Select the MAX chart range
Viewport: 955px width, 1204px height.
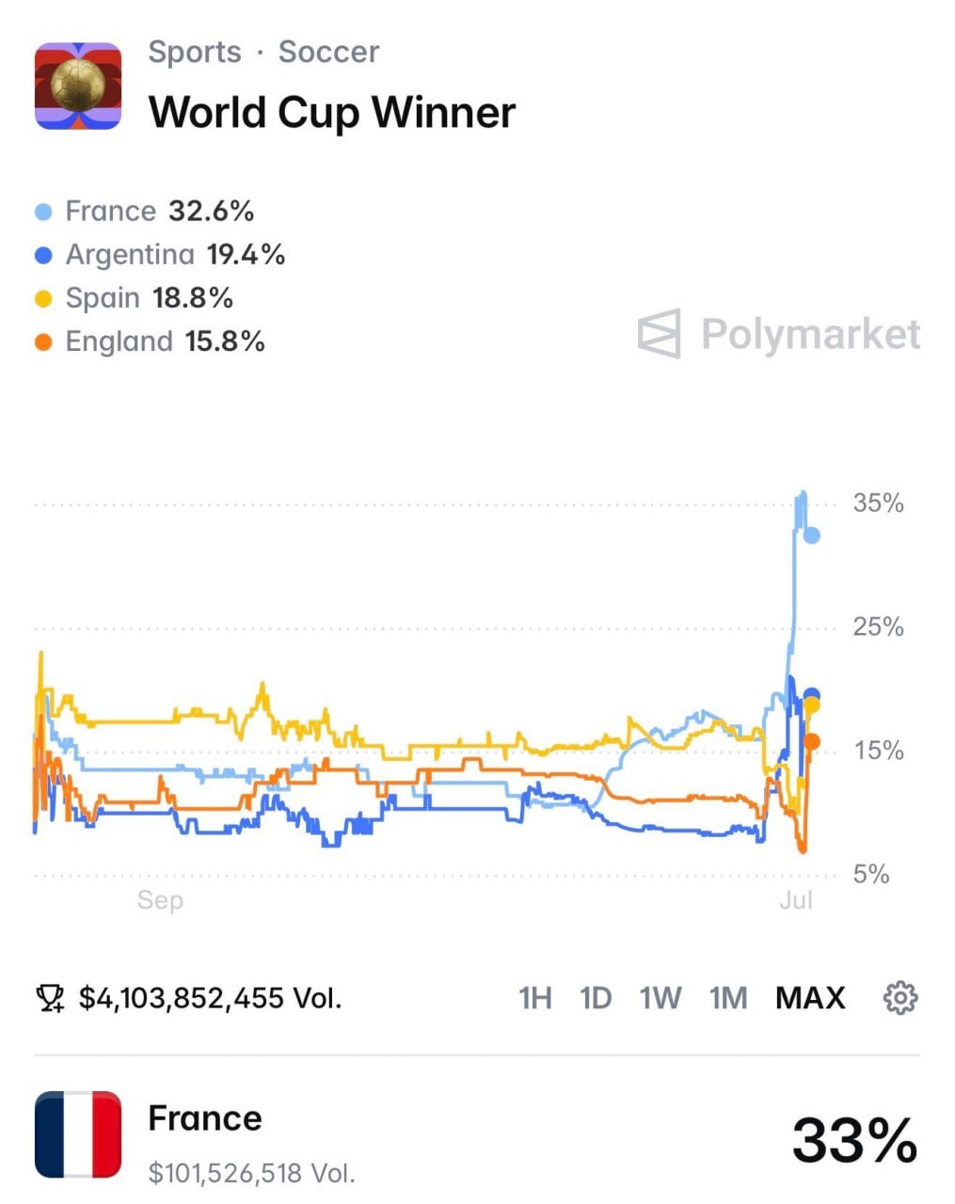[x=810, y=998]
